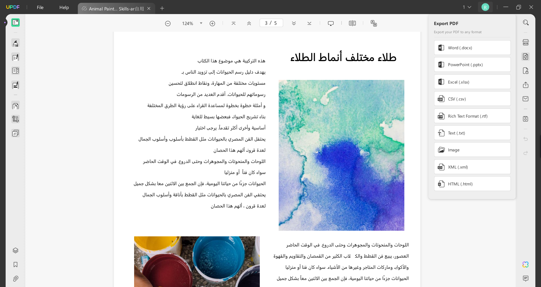Open the UPDF AI assistant icon
Viewport: 541px width, 287px height.
click(x=526, y=264)
